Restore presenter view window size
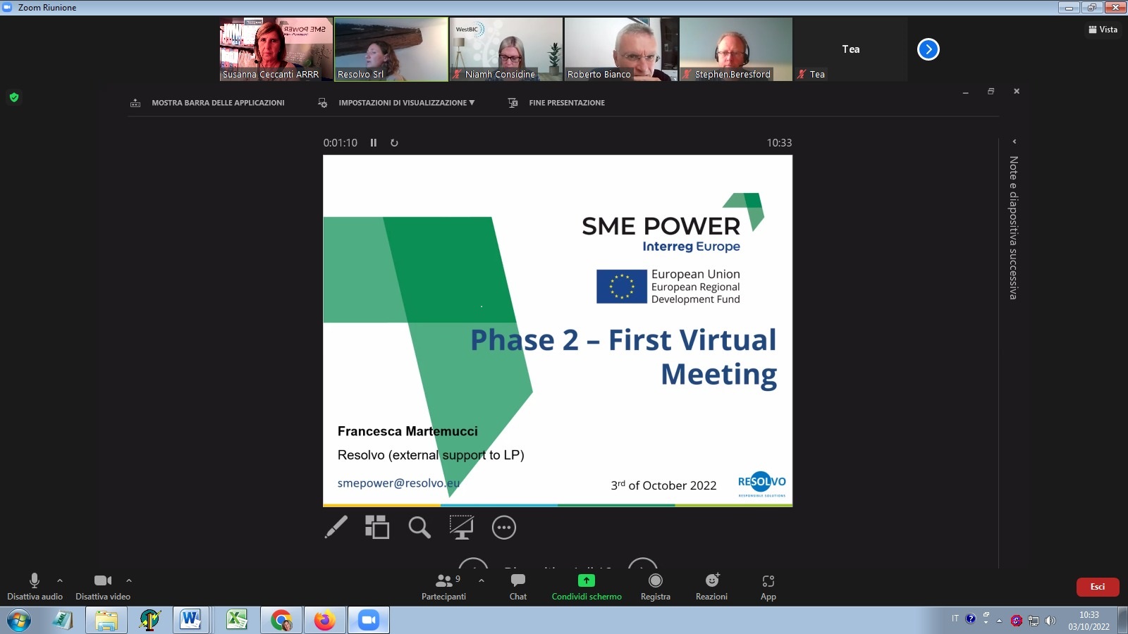 [x=991, y=92]
